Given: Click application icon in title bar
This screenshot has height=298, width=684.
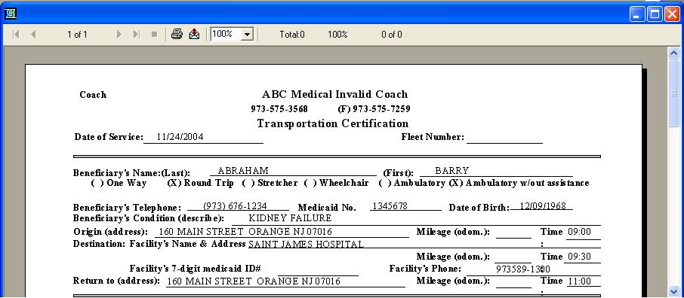Looking at the screenshot, I should tap(10, 14).
